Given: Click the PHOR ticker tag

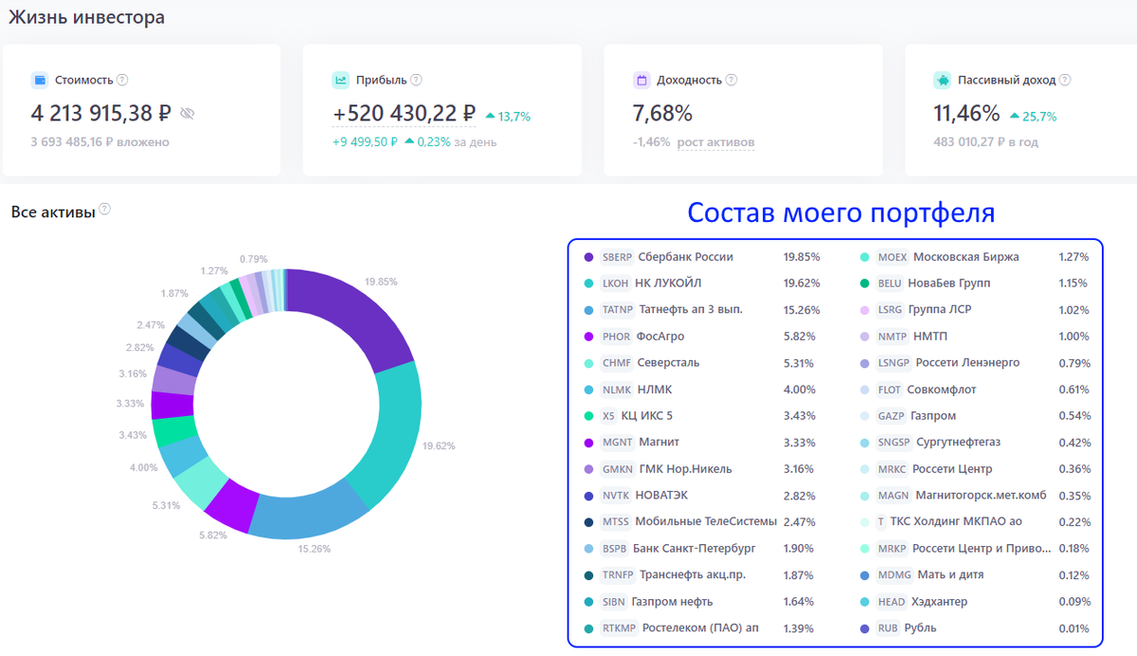Looking at the screenshot, I should point(616,337).
